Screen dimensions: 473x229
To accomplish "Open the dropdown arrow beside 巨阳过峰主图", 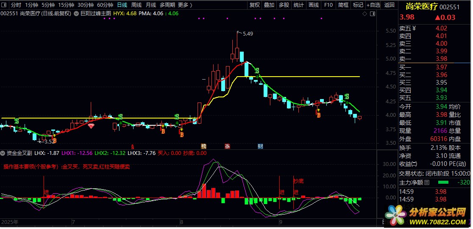I will coord(76,14).
